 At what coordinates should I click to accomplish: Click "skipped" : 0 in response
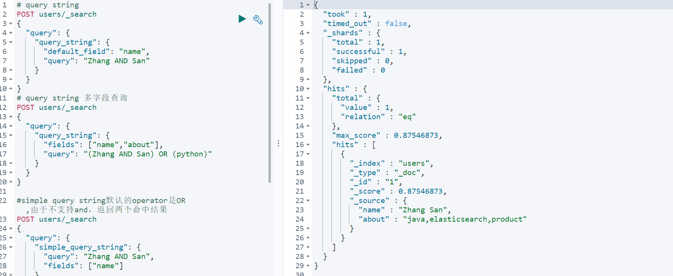pos(363,61)
